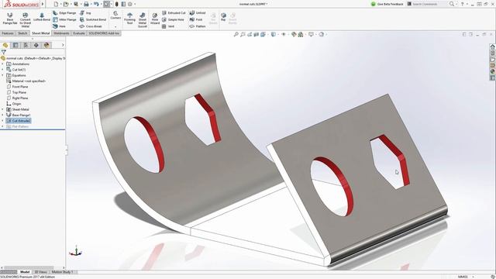Switch to the Sheet Metal tab
The width and height of the screenshot is (496, 279).
(x=41, y=33)
